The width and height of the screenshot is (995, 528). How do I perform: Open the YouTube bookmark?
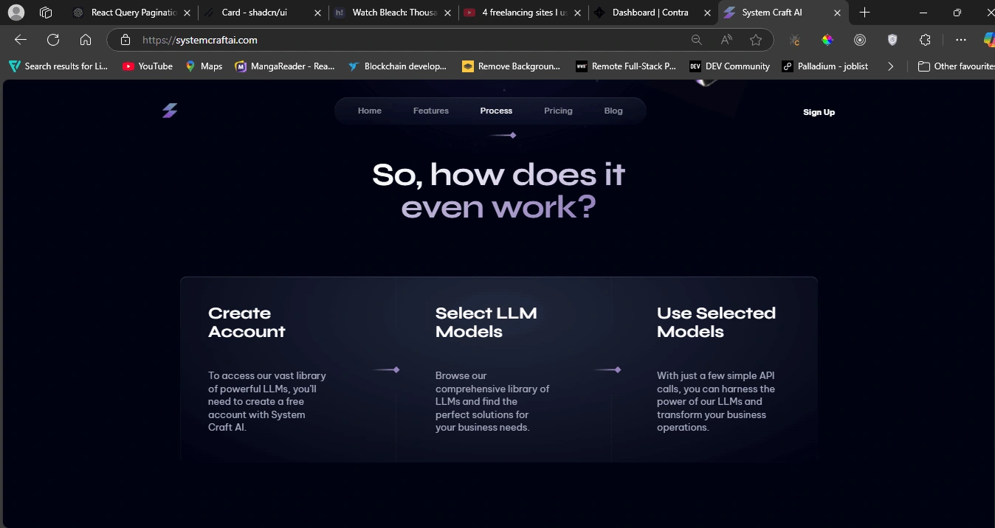(x=148, y=66)
